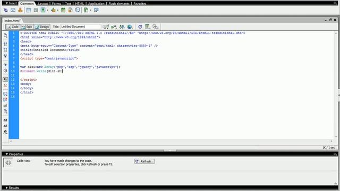Click the horizontal scrollbar right arrow
This screenshot has width=340, height=191.
(331, 141)
